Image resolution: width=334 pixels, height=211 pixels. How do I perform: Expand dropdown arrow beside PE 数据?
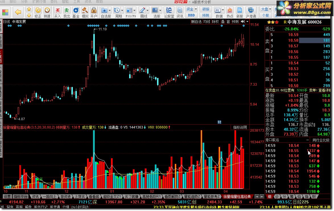coord(223,10)
